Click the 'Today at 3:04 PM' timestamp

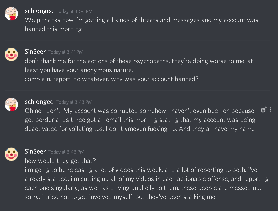[x=74, y=12]
